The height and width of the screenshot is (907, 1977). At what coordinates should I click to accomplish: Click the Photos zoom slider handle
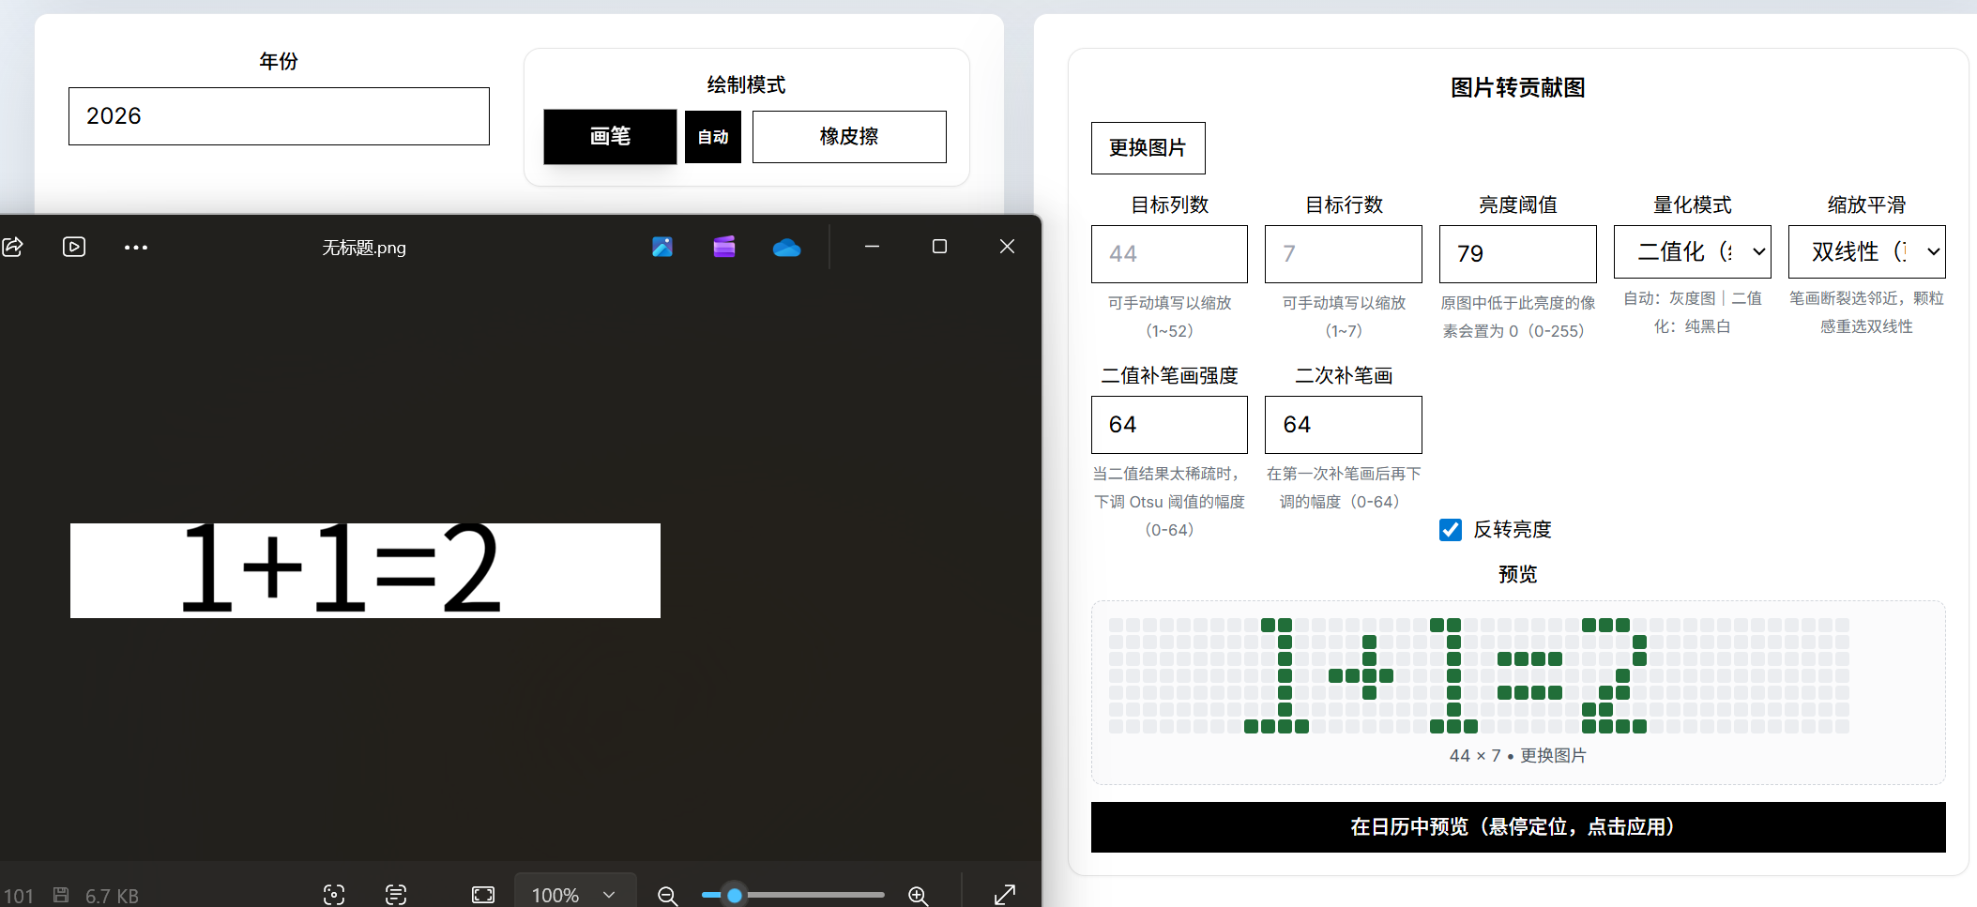pyautogui.click(x=735, y=896)
